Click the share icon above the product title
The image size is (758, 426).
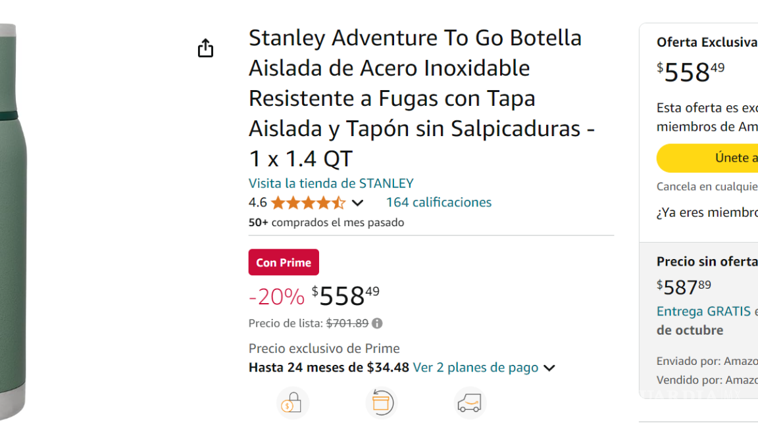[x=205, y=47]
